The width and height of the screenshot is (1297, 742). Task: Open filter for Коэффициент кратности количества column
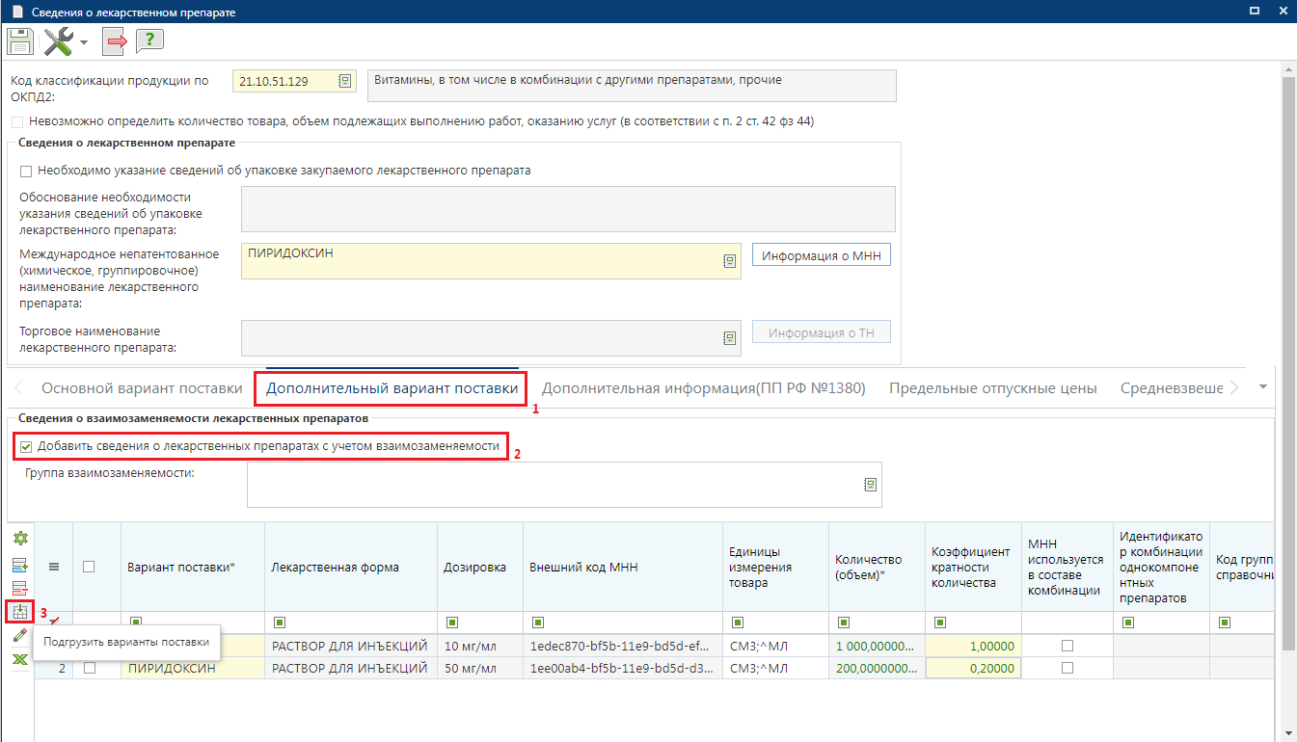tap(940, 623)
